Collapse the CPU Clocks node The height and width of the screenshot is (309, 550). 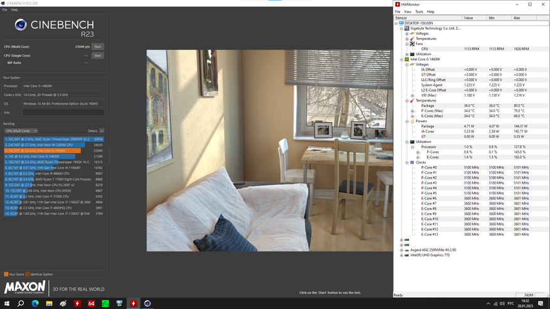[x=407, y=162]
